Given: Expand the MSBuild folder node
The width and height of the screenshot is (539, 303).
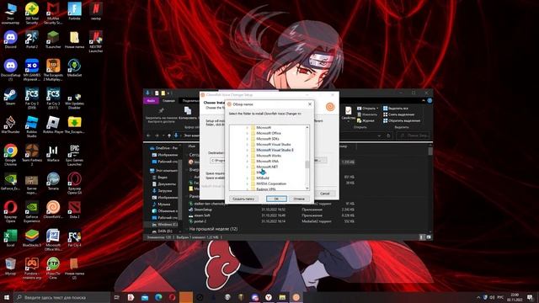Looking at the screenshot, I should point(247,178).
